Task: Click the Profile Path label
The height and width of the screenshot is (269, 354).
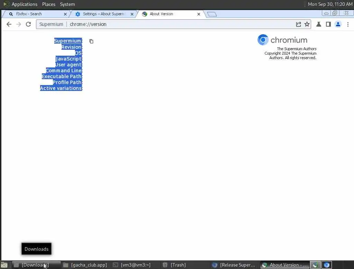Action: 67,82
